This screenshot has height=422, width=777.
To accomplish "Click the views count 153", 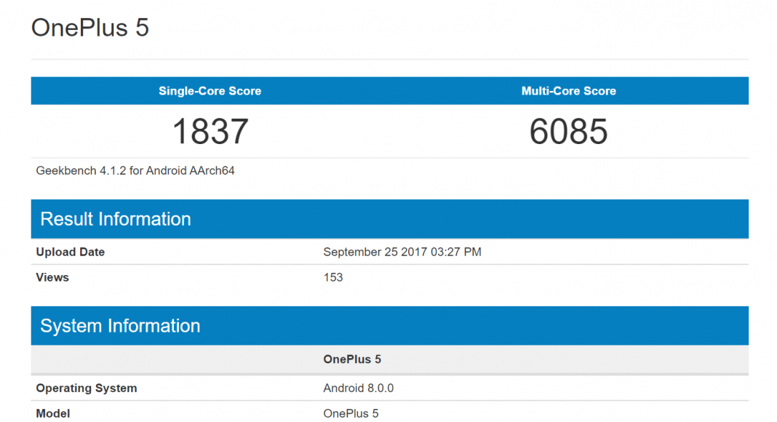I will point(333,277).
